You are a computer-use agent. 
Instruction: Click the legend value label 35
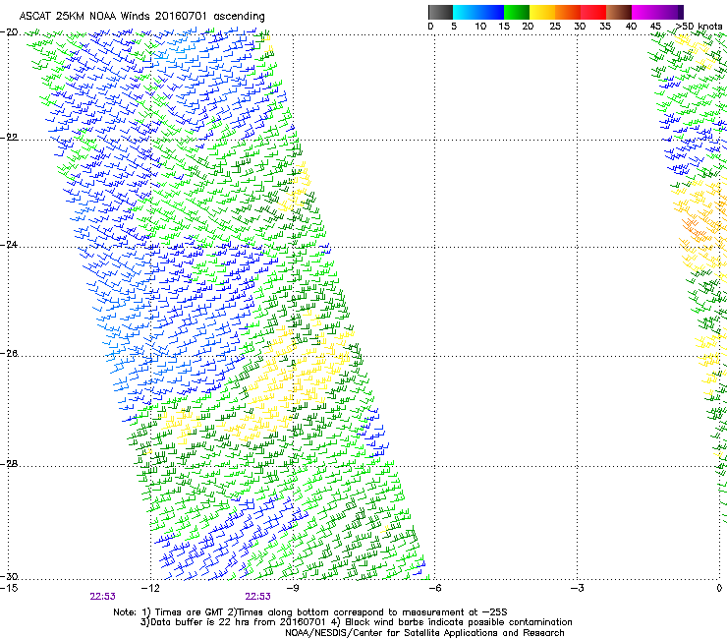[605, 27]
